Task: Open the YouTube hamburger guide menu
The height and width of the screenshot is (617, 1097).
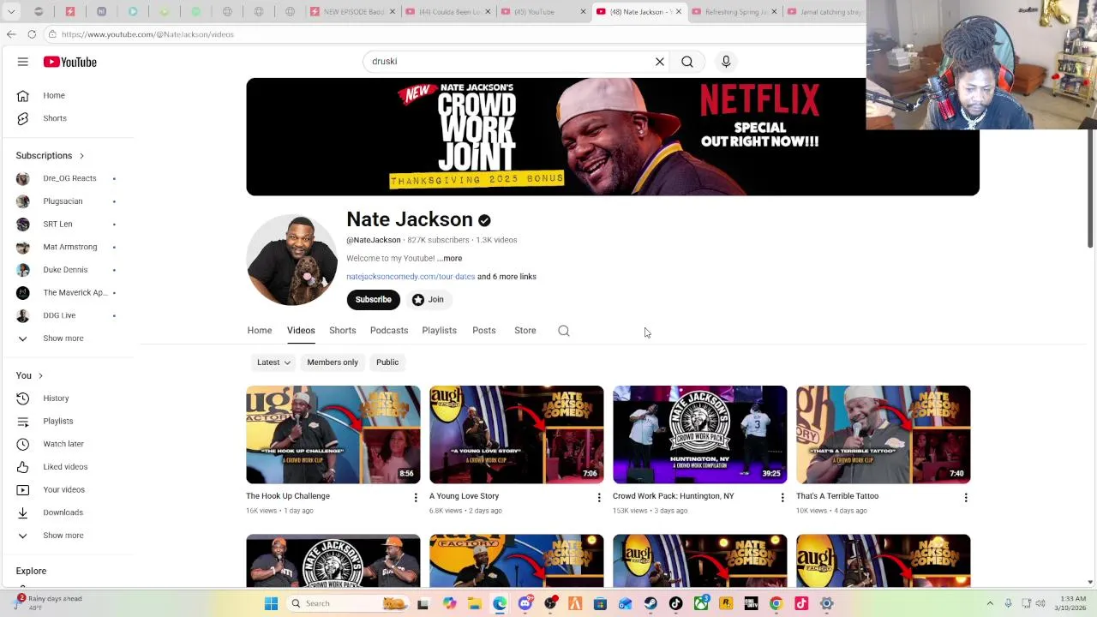Action: (x=23, y=62)
